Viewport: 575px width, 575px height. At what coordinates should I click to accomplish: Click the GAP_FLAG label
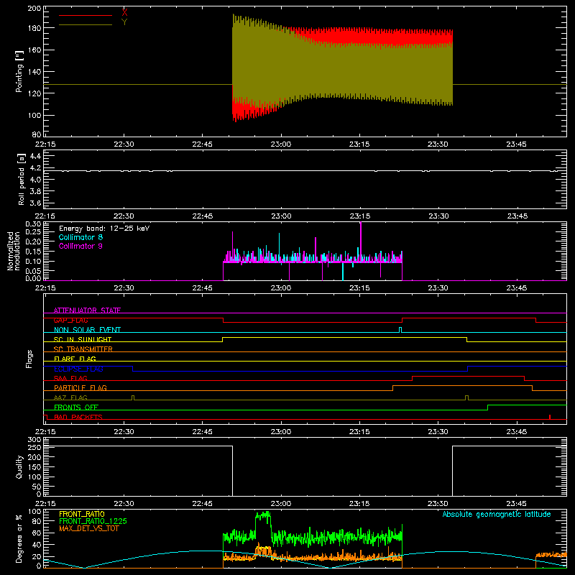[70, 320]
